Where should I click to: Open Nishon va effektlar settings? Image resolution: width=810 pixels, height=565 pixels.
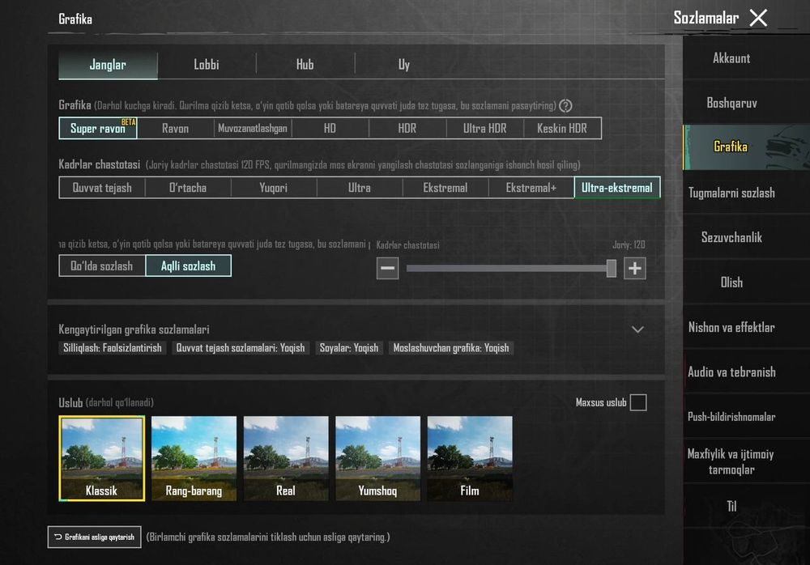click(747, 328)
